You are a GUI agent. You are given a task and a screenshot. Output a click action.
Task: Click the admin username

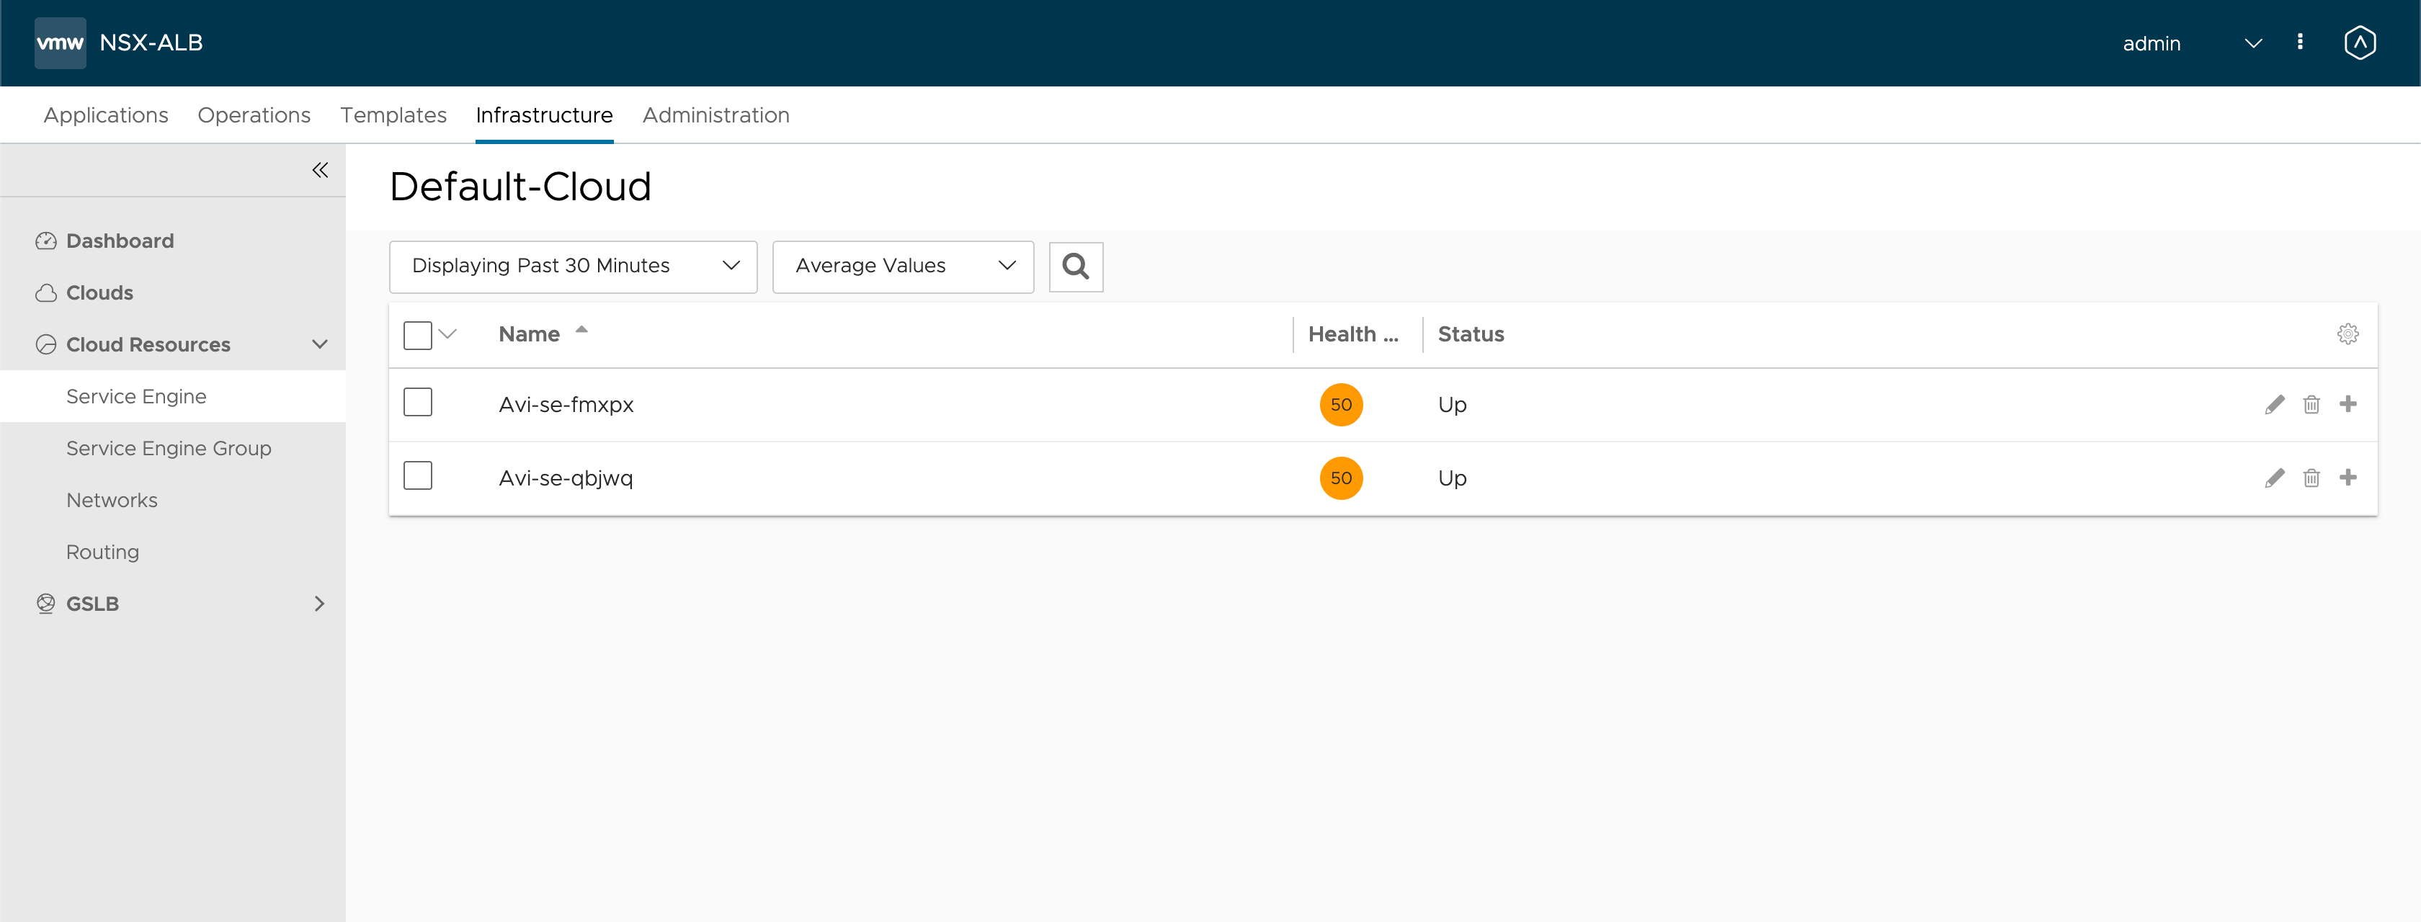pos(2152,43)
